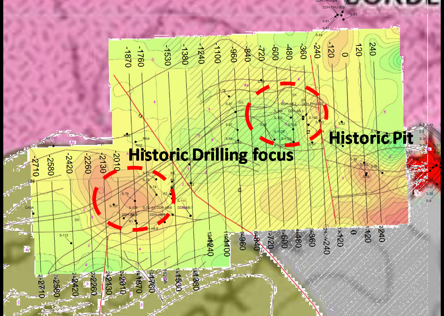Select drill hole label S-107
Viewport: 444px width, 316px height.
pyautogui.click(x=113, y=206)
